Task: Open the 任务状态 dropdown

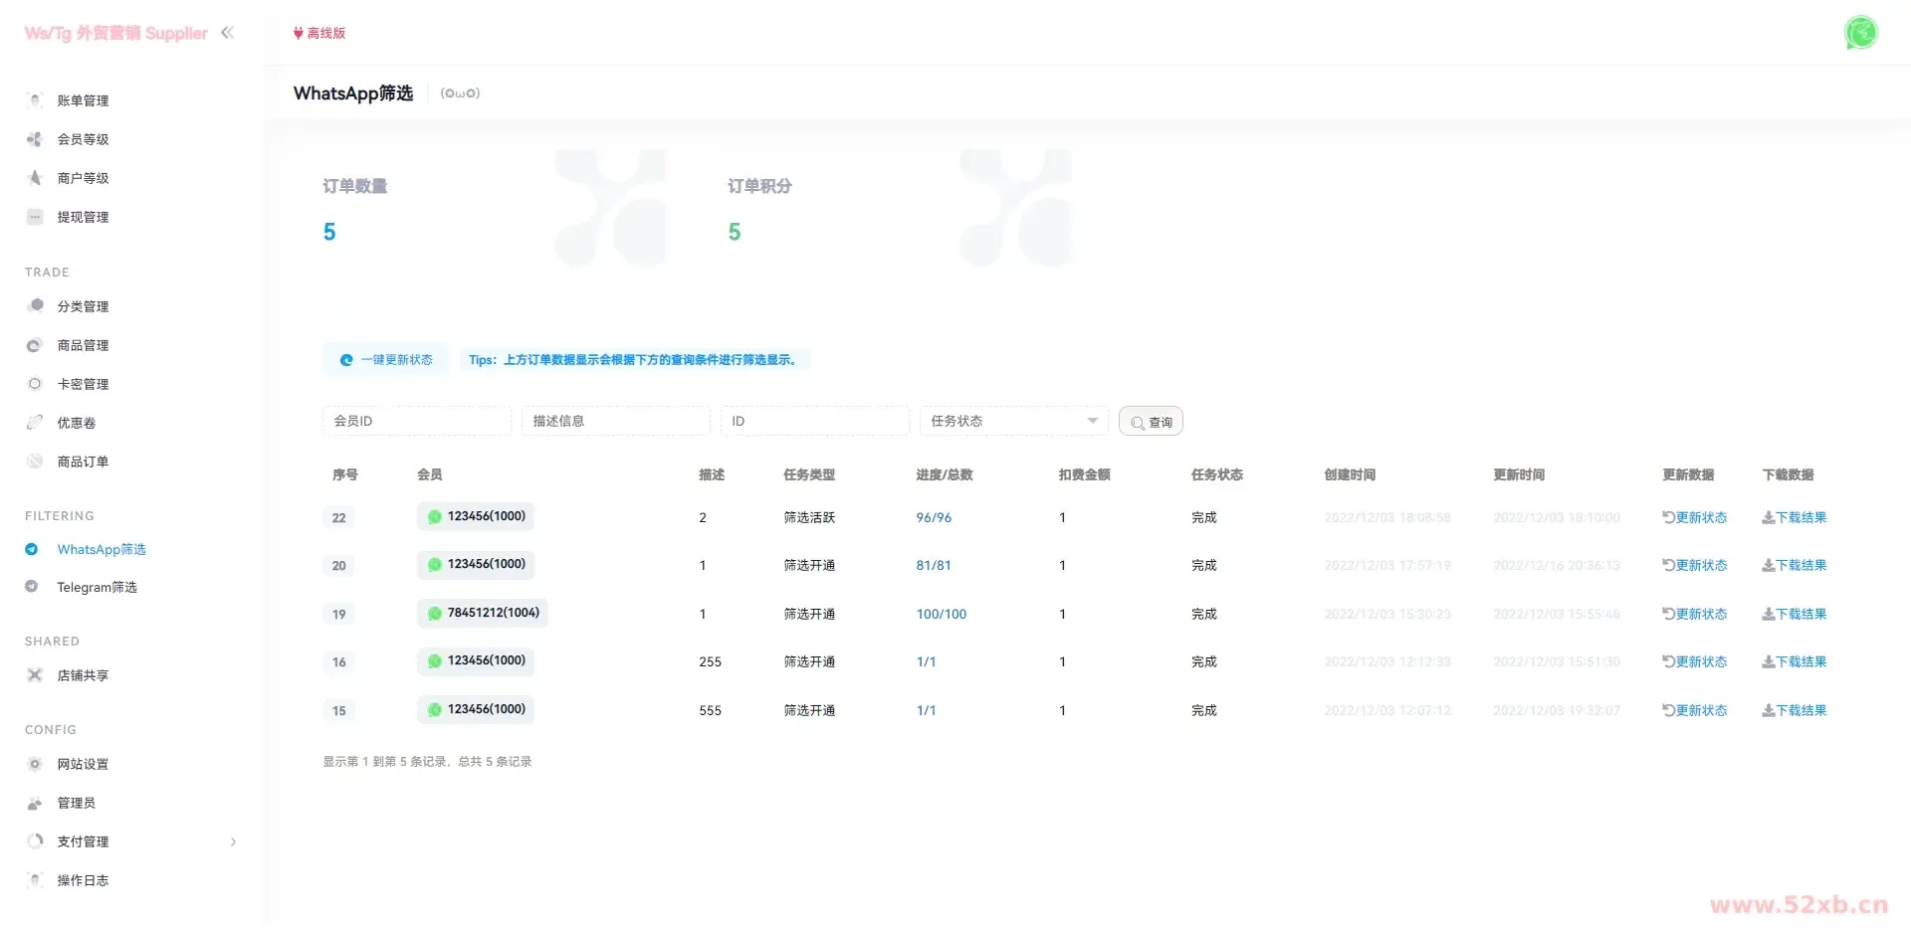Action: coord(1013,421)
